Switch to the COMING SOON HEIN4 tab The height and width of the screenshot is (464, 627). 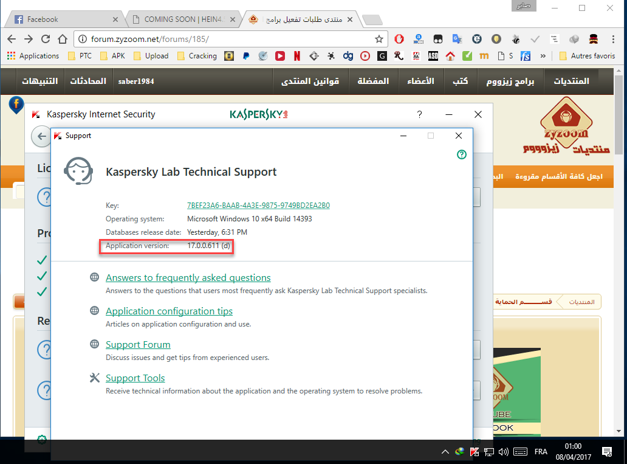point(183,19)
